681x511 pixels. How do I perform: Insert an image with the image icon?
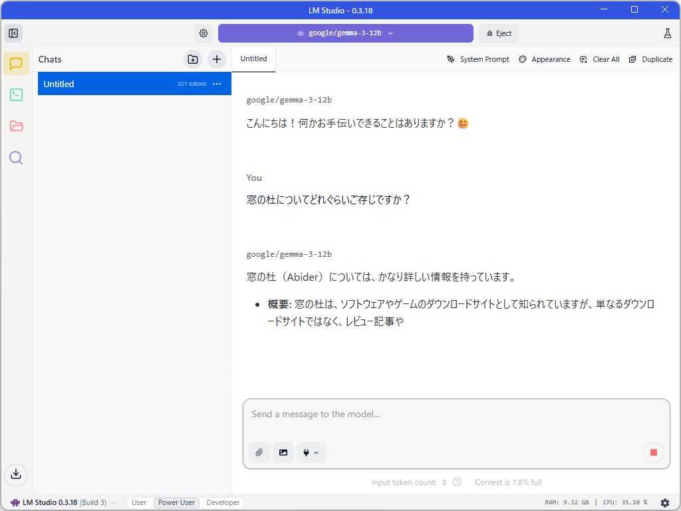pos(283,452)
